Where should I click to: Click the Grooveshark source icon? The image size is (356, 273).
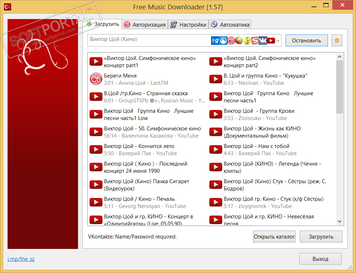[x=223, y=41]
